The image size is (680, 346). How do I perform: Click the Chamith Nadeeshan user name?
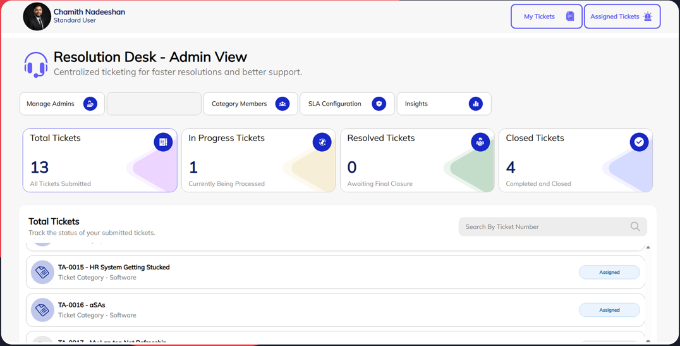tap(89, 12)
